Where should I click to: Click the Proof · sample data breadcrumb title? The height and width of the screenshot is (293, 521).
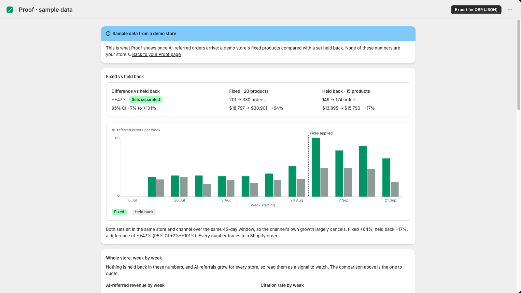(x=46, y=10)
